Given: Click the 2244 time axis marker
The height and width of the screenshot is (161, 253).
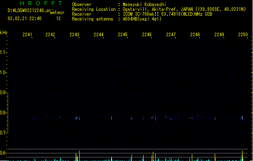Looking at the screenshot, I should point(99,34).
